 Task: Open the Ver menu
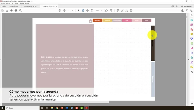tap(12, 3)
